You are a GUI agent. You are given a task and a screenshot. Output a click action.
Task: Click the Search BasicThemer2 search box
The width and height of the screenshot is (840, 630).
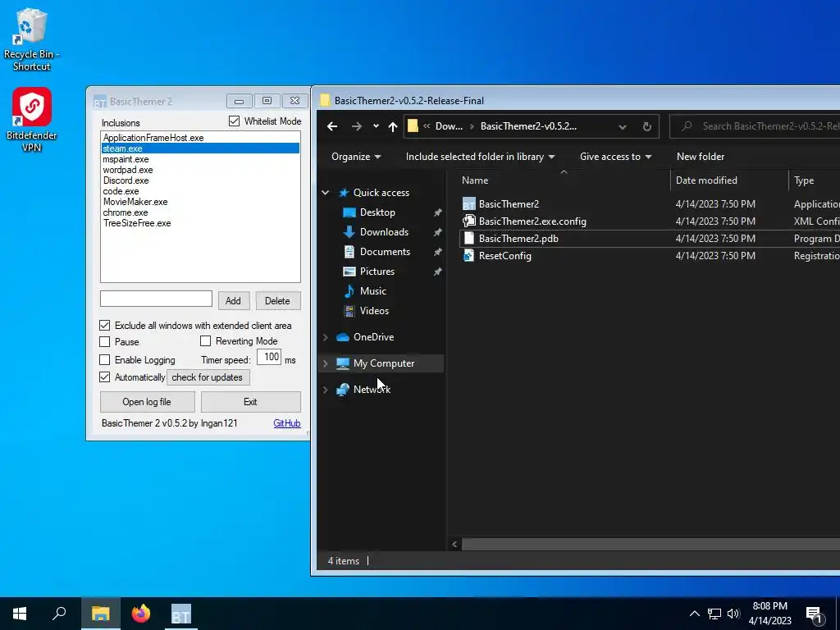tap(756, 126)
